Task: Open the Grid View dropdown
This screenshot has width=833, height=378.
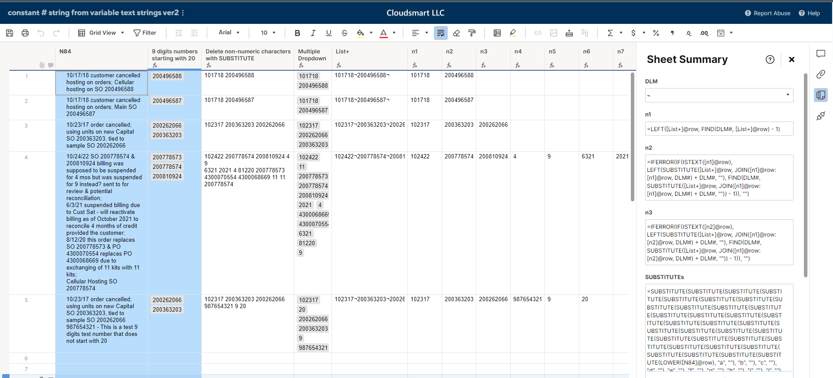Action: point(101,33)
